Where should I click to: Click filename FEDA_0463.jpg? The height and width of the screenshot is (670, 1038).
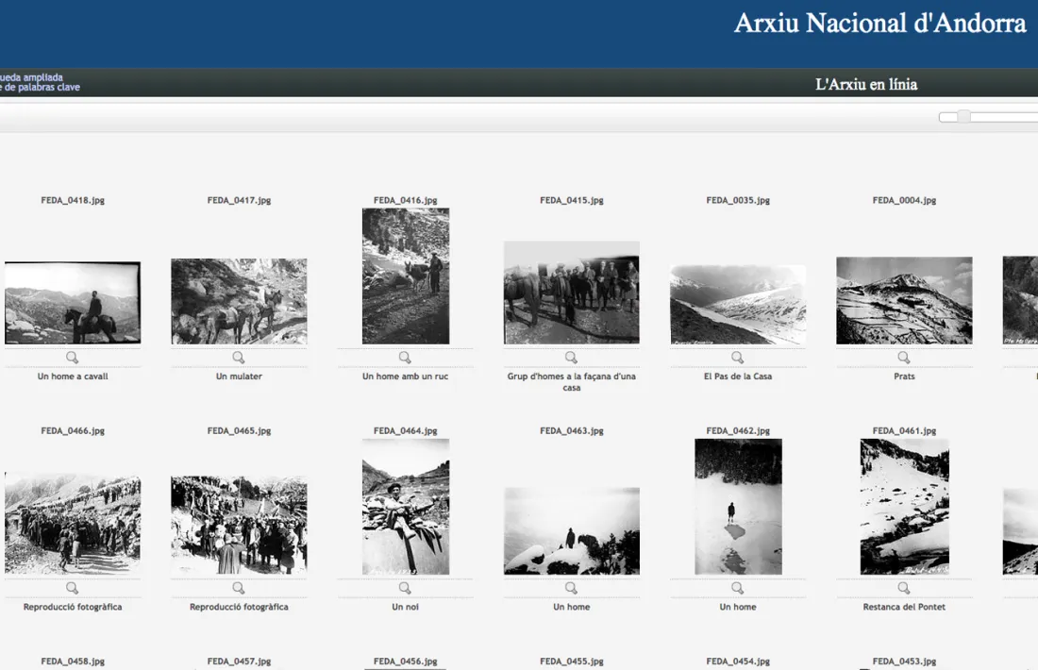[x=571, y=430]
